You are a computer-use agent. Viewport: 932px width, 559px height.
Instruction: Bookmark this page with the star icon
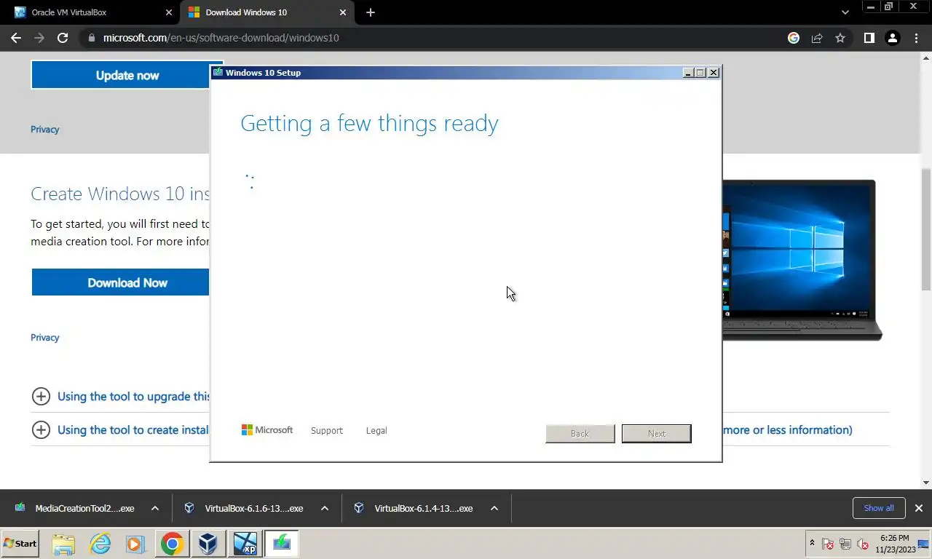point(840,38)
